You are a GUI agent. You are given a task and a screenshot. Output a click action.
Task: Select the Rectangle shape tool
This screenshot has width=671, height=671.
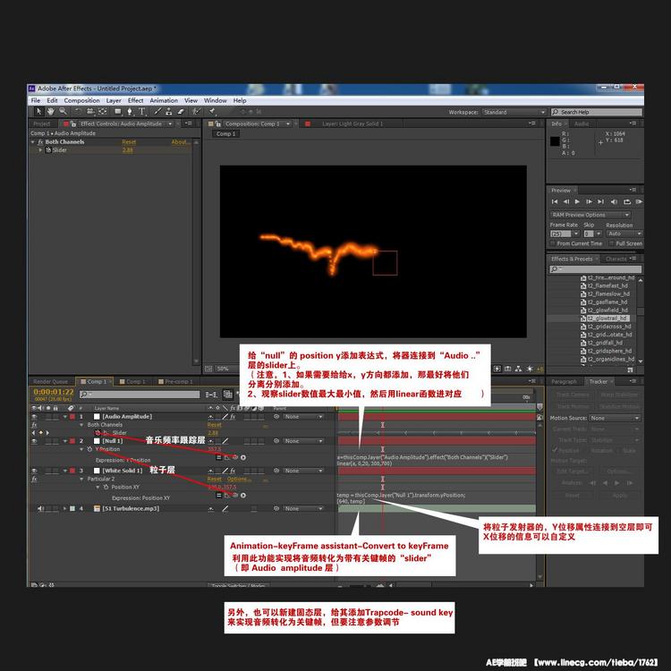click(x=118, y=112)
